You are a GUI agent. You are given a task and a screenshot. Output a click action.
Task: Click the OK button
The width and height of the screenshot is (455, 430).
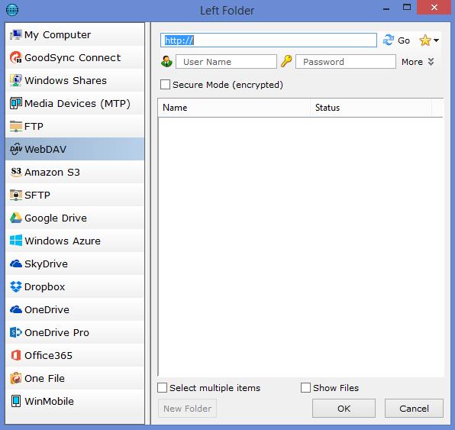[344, 408]
